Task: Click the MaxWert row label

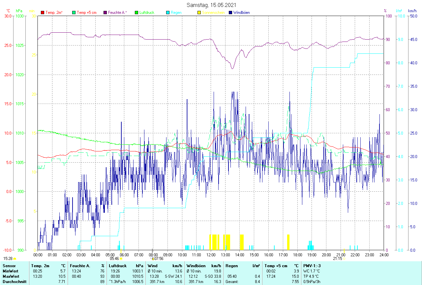Action: [x=11, y=276]
